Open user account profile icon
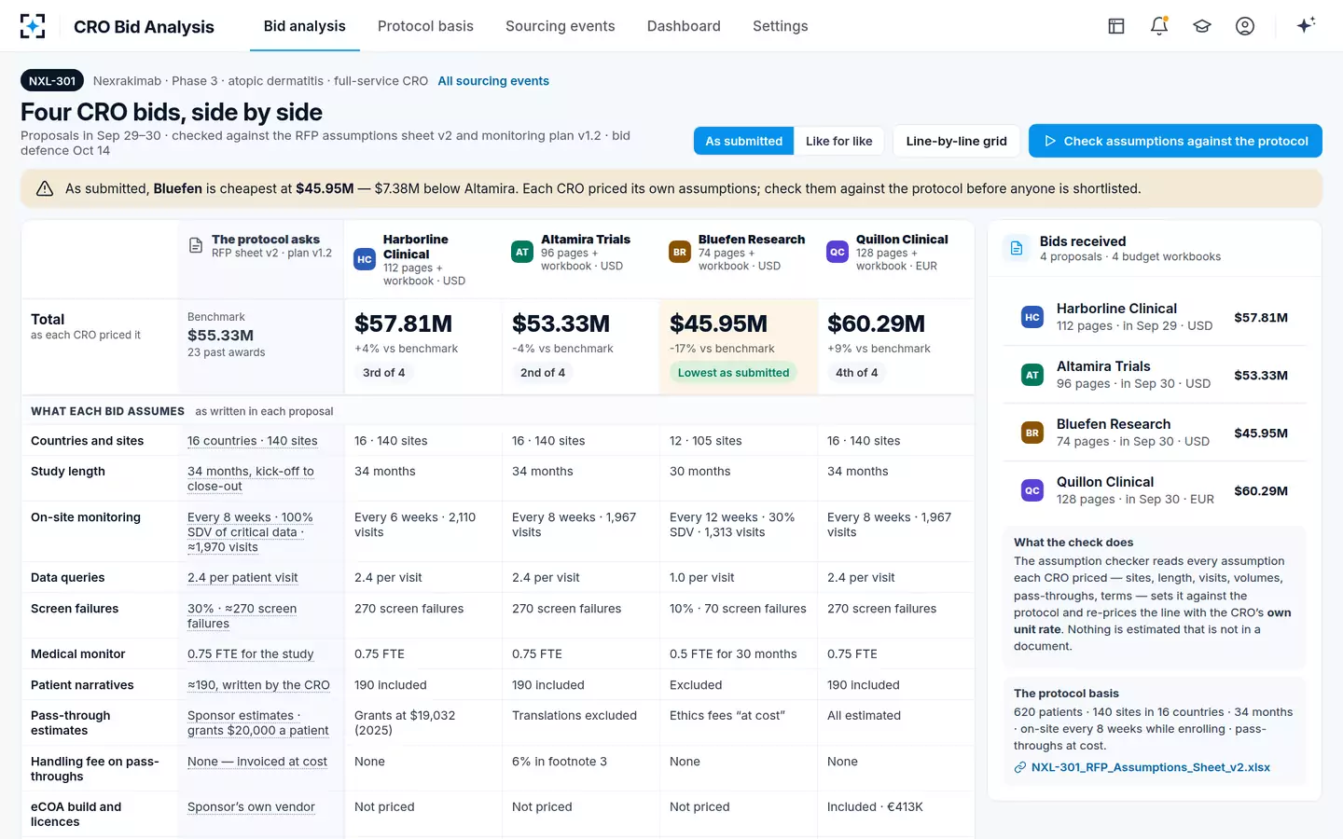The height and width of the screenshot is (839, 1343). [1245, 26]
